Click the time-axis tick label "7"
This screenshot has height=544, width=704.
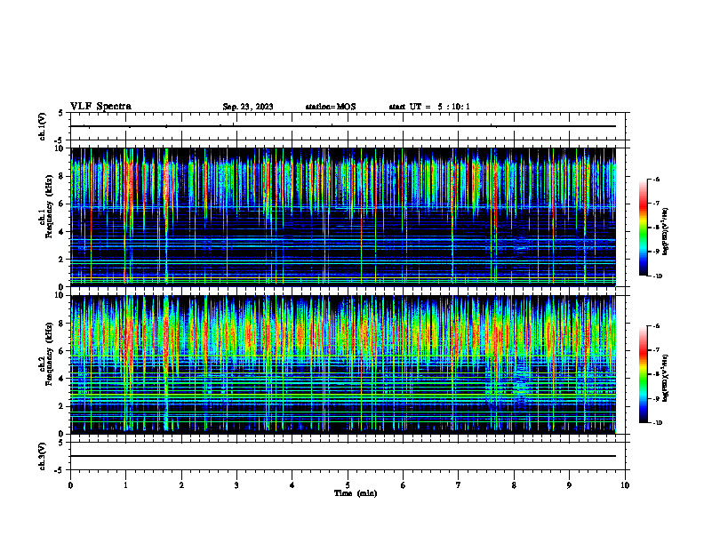(x=459, y=485)
